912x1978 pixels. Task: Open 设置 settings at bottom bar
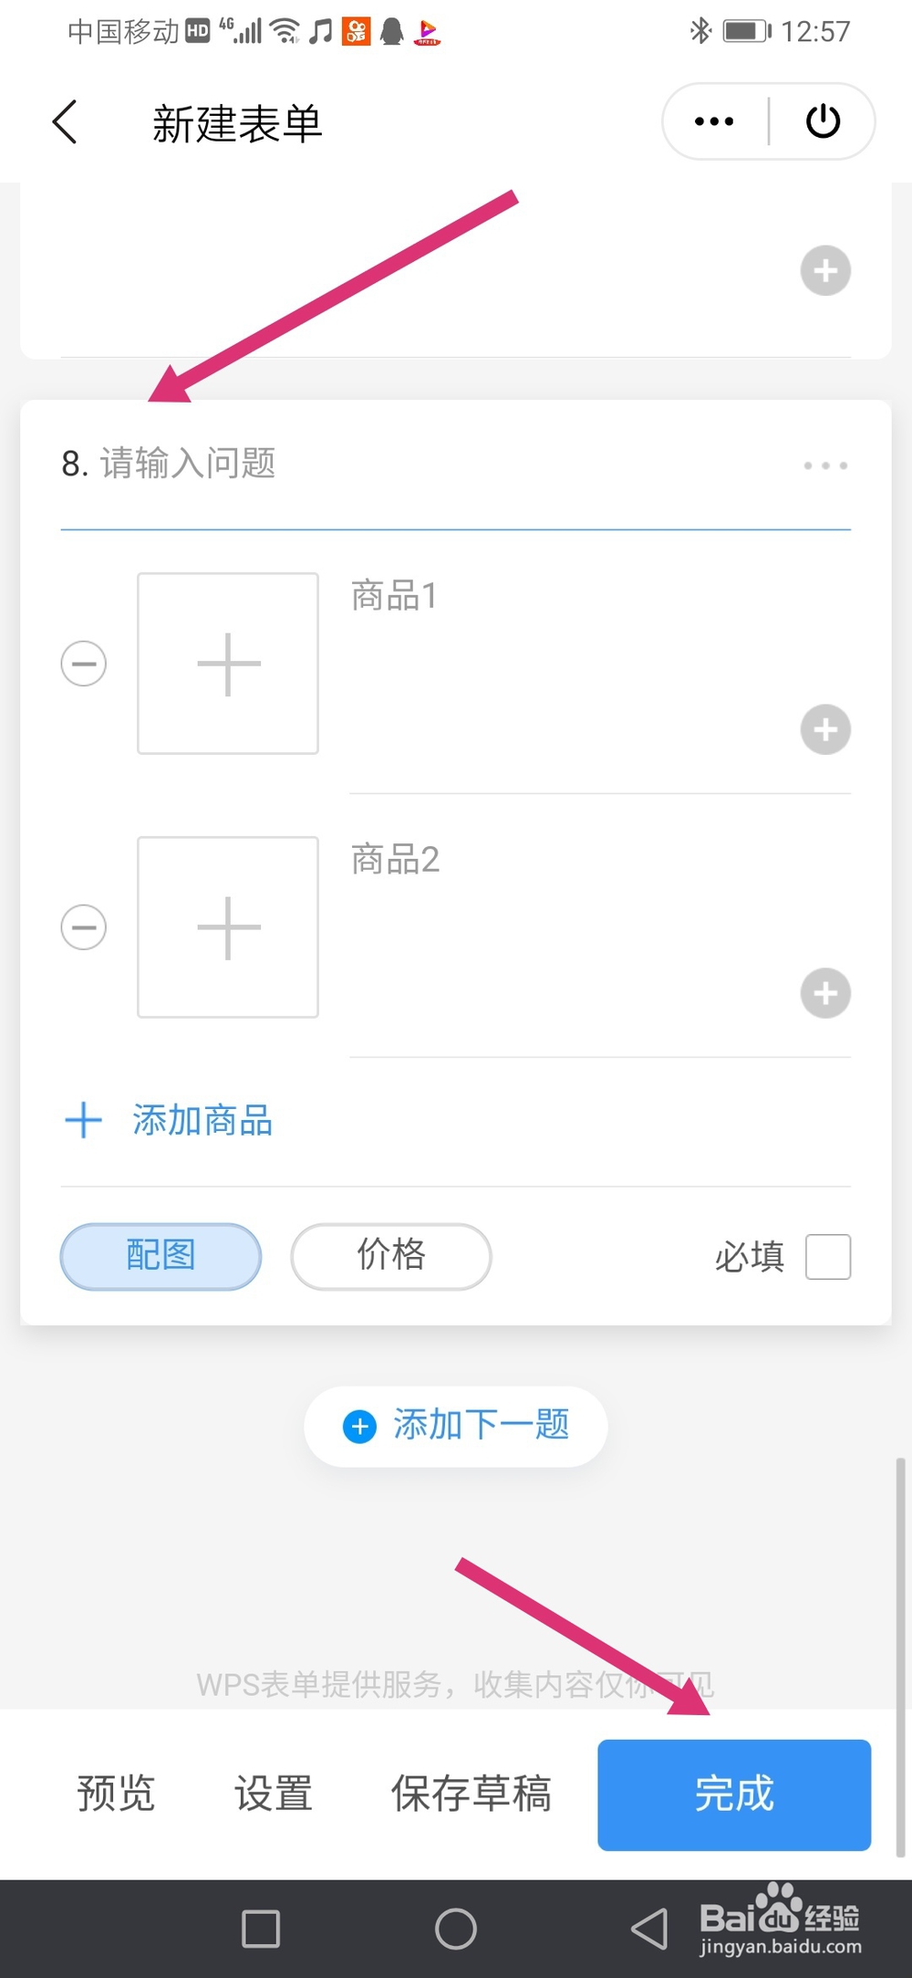(x=274, y=1794)
